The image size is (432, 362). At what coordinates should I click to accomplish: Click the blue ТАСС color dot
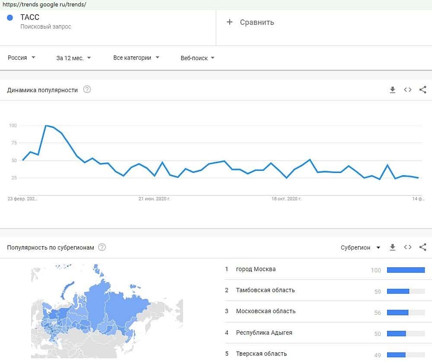click(x=10, y=18)
